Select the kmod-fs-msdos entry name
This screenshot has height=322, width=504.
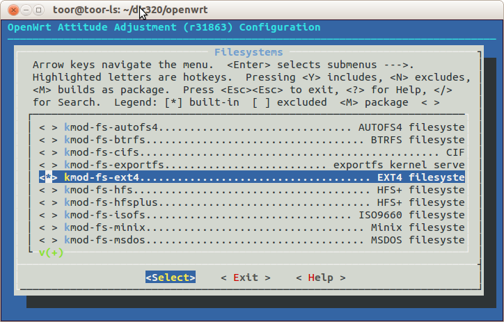[105, 240]
